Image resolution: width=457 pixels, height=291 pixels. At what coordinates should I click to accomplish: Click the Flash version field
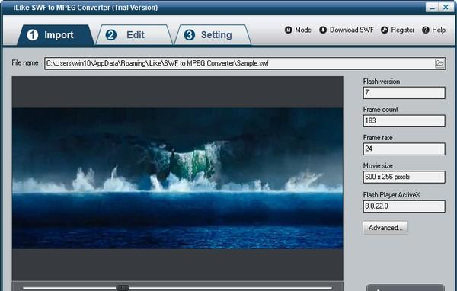coord(404,93)
